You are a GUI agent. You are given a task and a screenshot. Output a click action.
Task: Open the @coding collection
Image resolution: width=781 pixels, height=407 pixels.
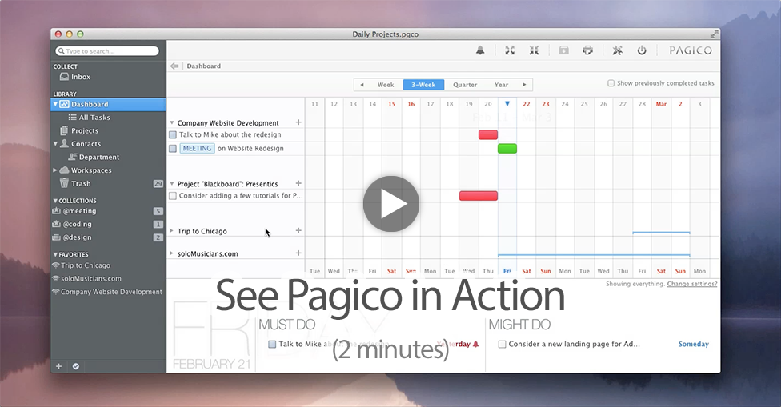pyautogui.click(x=72, y=224)
